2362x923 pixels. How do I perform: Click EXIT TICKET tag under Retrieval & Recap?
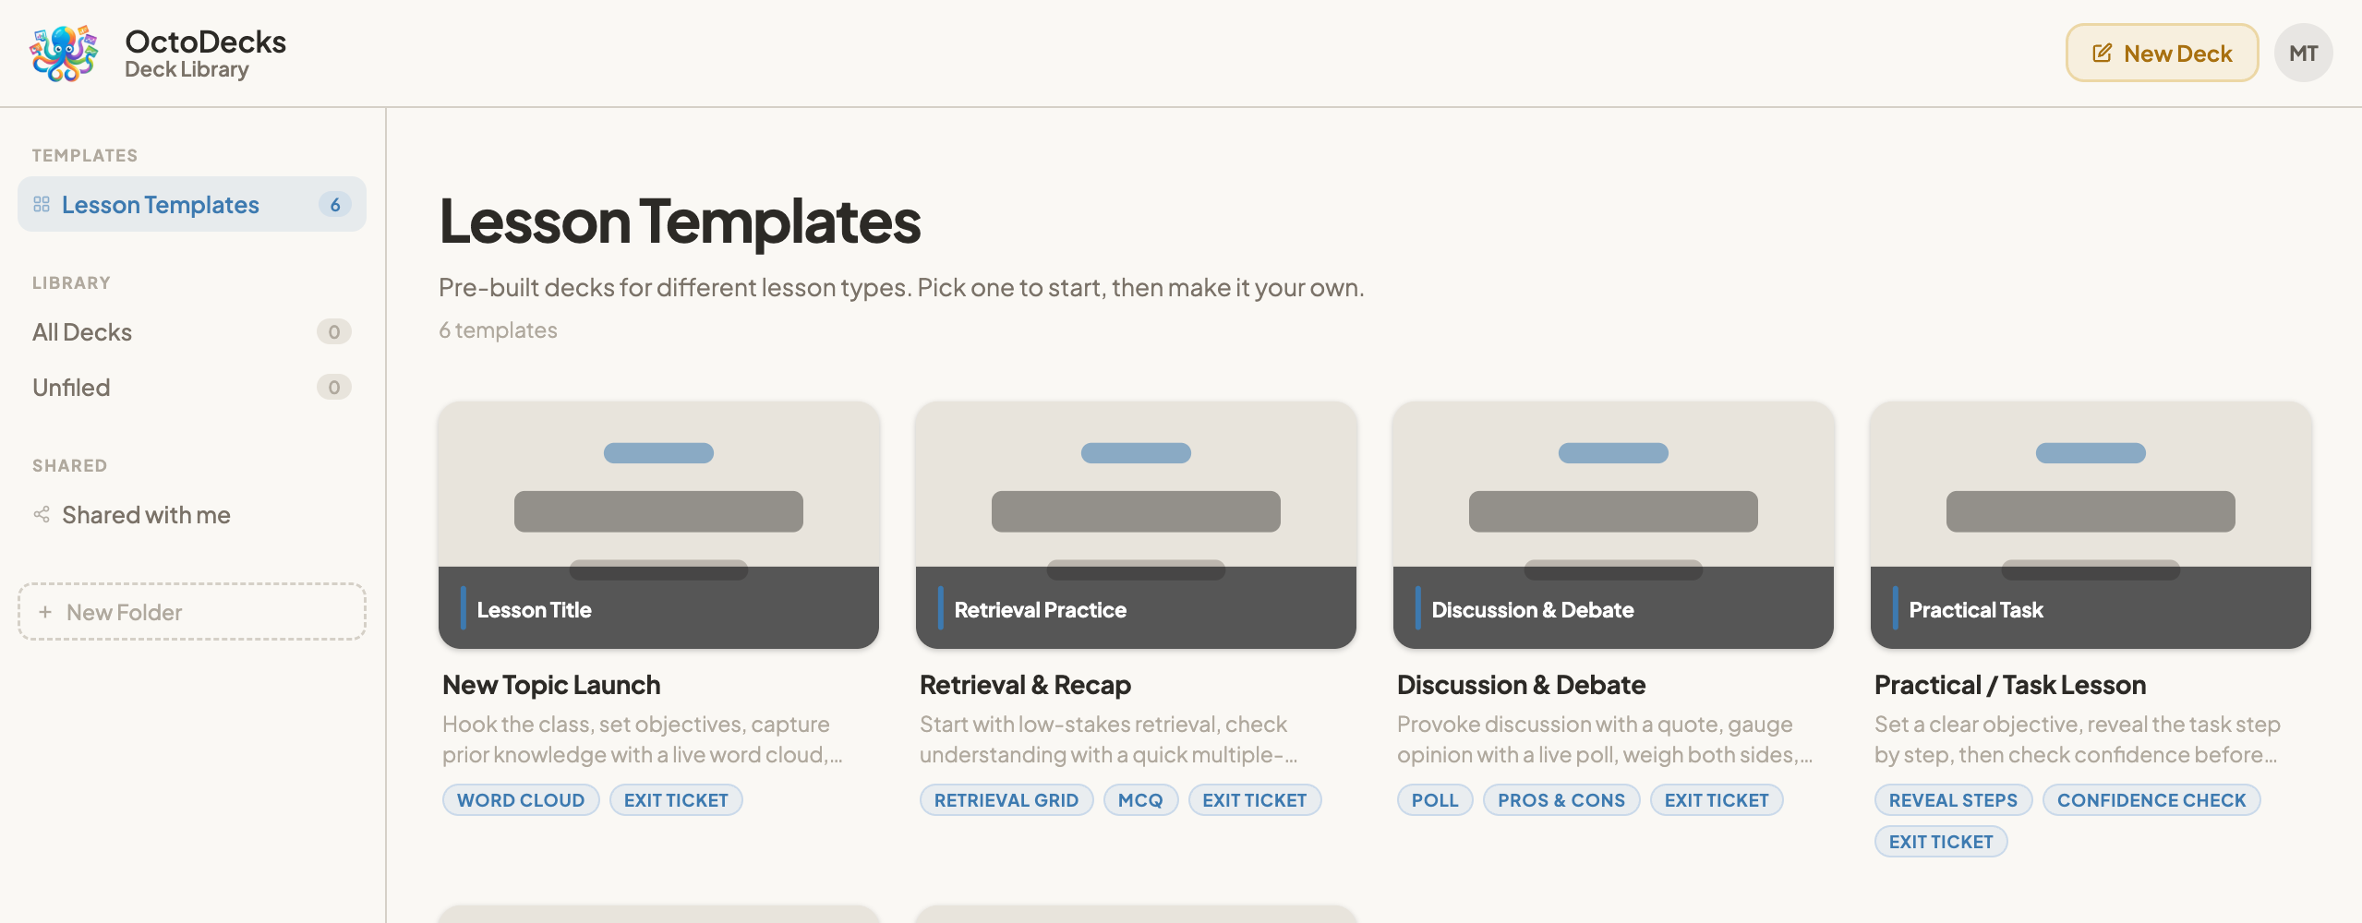[1255, 799]
